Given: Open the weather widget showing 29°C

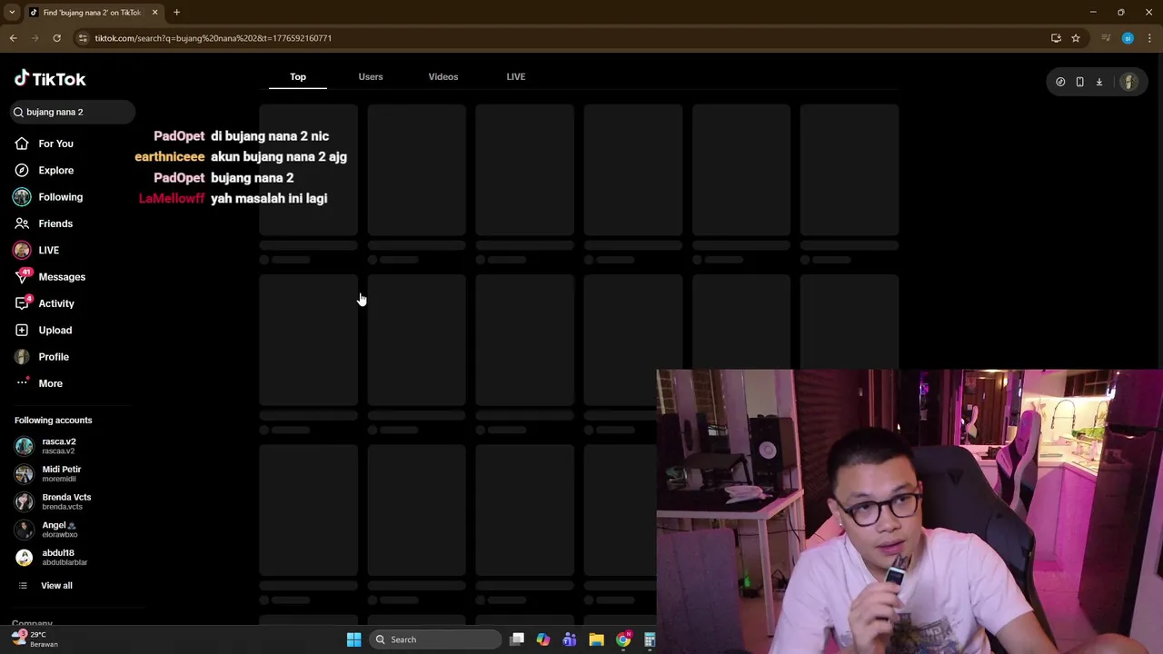Looking at the screenshot, I should [x=35, y=639].
